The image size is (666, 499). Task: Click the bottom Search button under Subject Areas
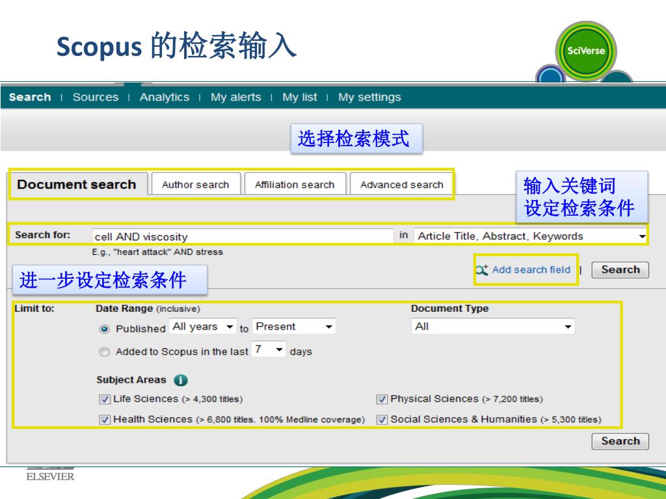[620, 441]
